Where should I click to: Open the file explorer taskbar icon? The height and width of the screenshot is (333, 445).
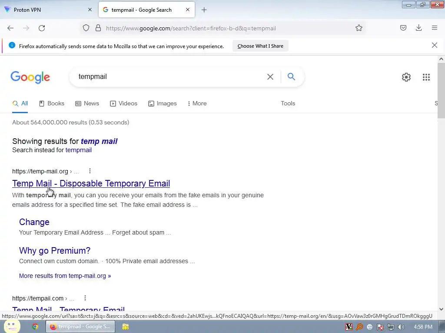(x=125, y=327)
